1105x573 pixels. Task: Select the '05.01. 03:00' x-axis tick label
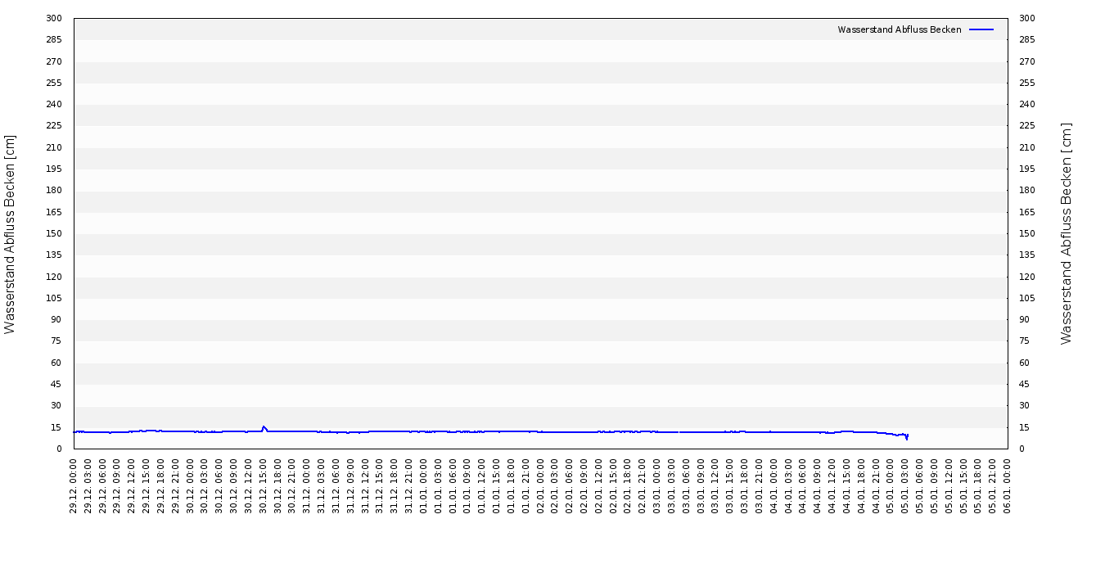(905, 485)
